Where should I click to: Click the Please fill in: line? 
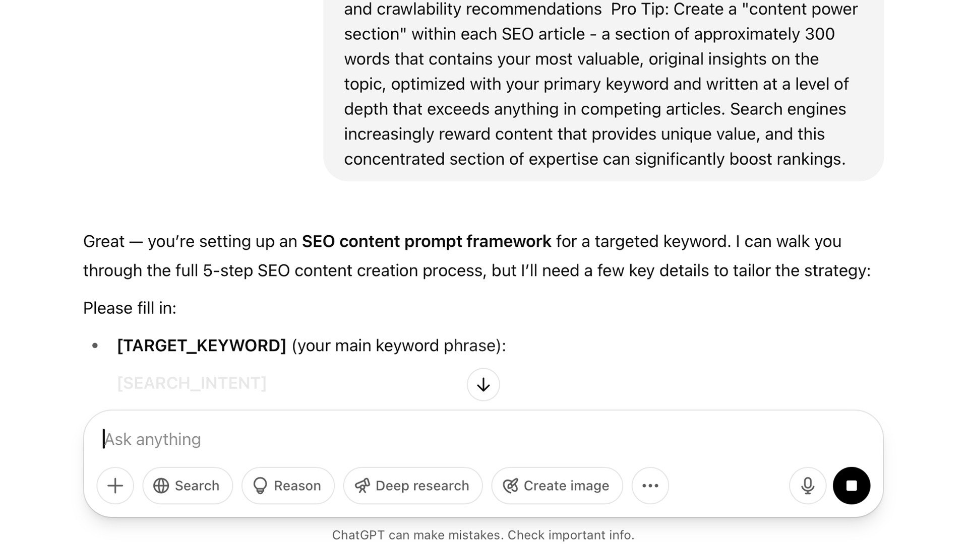coord(130,308)
